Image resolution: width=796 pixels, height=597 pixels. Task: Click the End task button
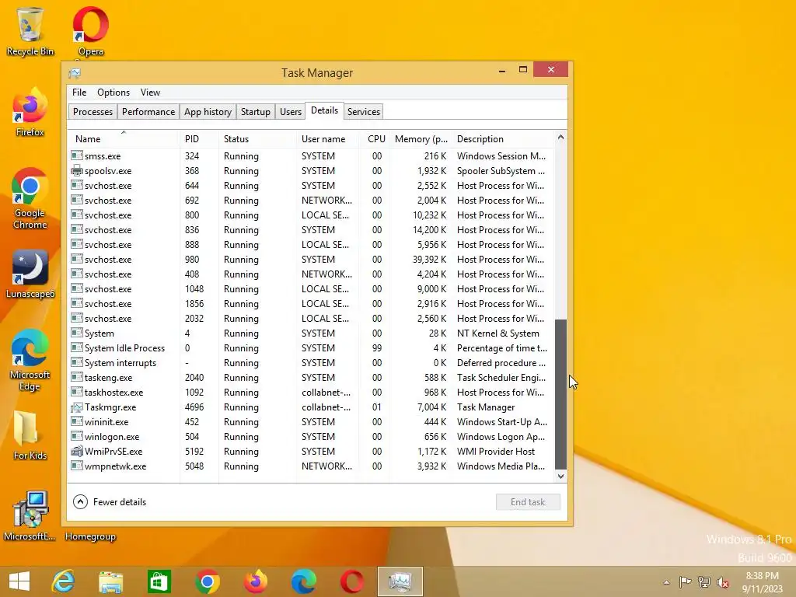pos(528,501)
